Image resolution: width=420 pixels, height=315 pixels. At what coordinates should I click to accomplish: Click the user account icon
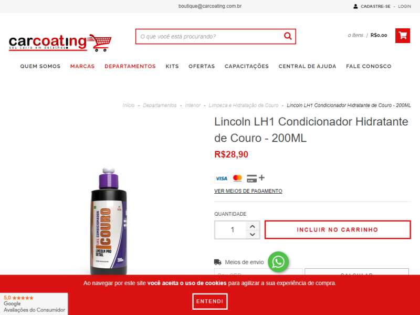pos(355,6)
